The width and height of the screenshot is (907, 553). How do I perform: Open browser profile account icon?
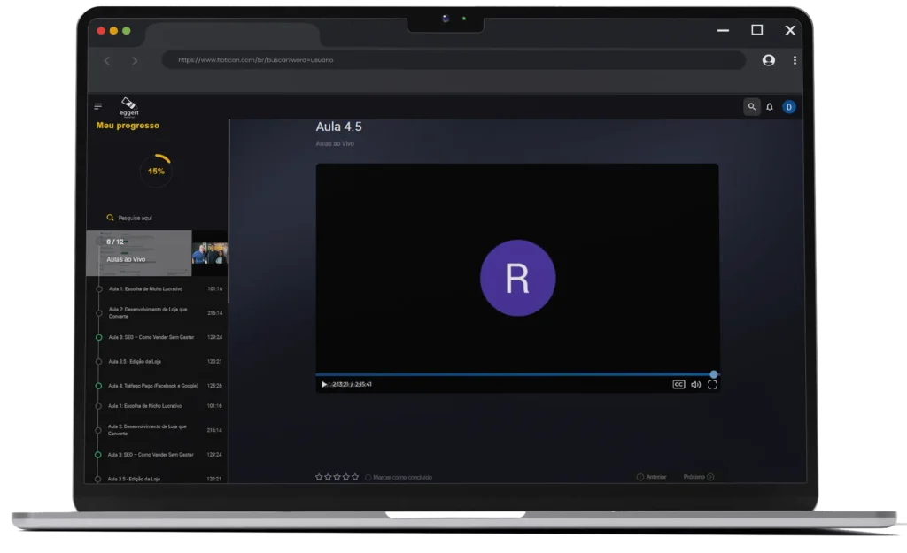[768, 60]
